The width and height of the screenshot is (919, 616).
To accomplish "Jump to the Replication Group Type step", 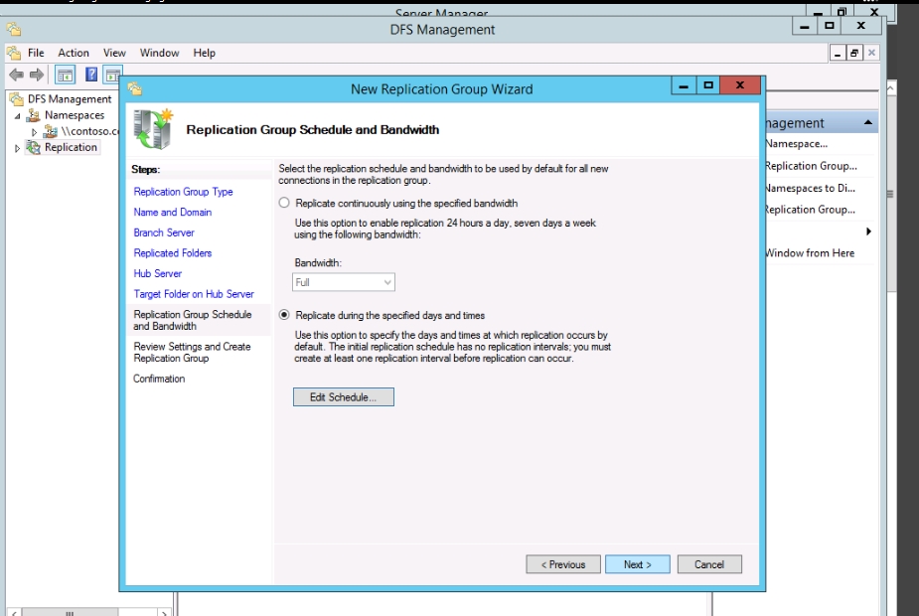I will pyautogui.click(x=183, y=192).
